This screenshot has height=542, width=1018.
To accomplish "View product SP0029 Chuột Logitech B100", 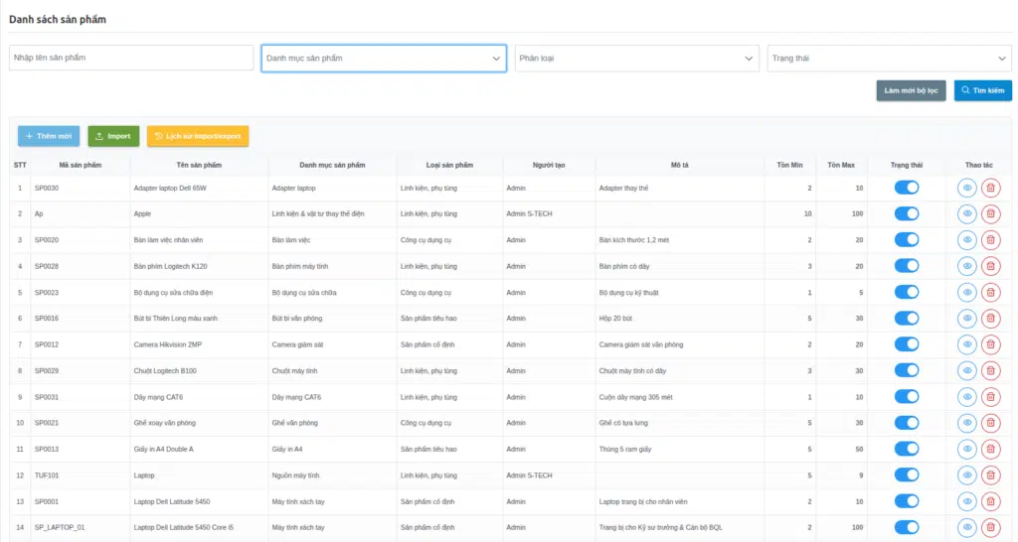I will (966, 371).
